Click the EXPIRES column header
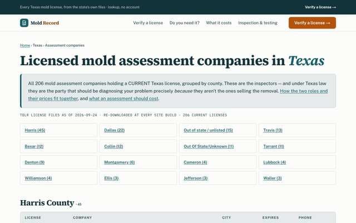 270,217
